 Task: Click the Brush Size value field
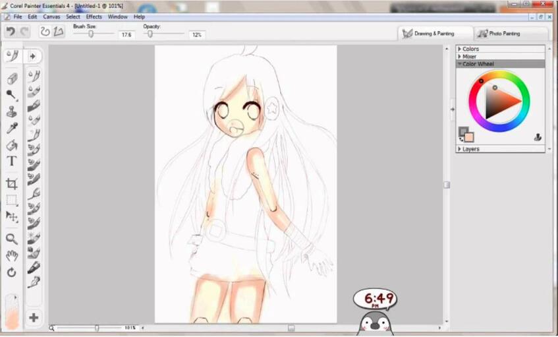(126, 34)
